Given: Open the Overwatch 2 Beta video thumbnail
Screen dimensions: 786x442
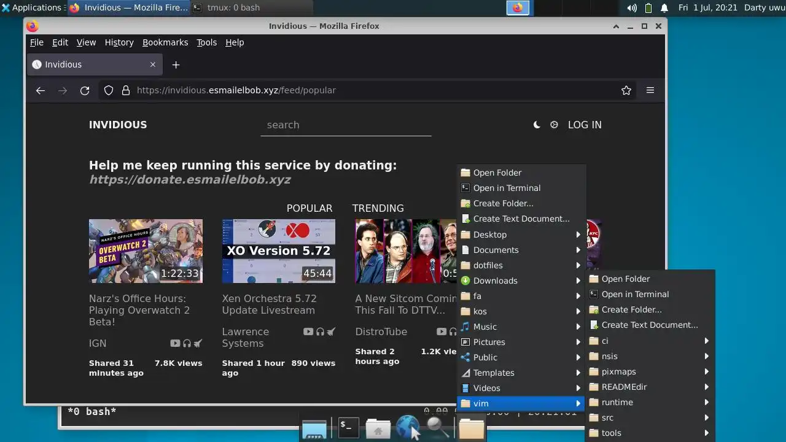Looking at the screenshot, I should pos(146,251).
